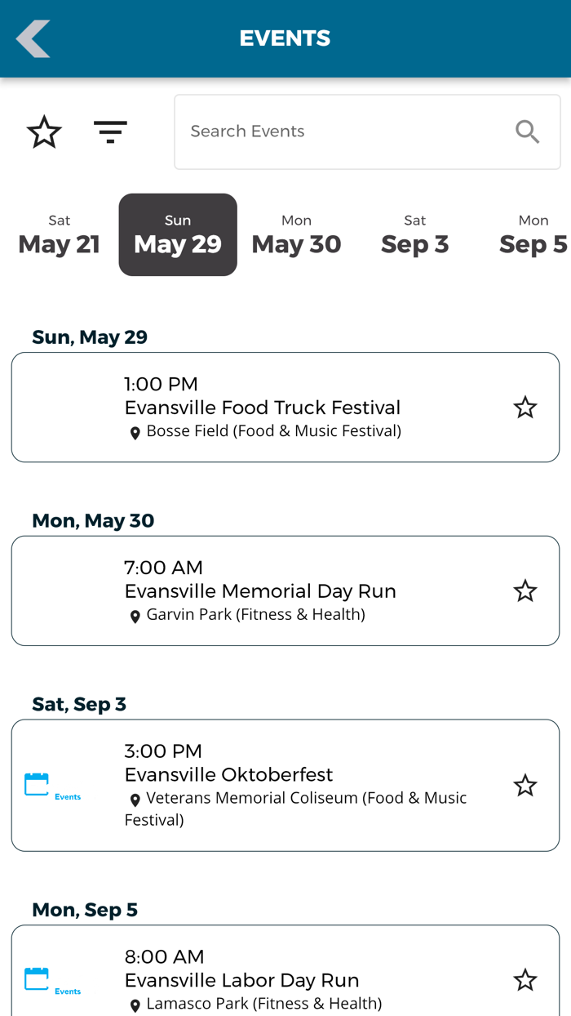571x1016 pixels.
Task: Click the magnifying glass search icon
Action: [527, 131]
